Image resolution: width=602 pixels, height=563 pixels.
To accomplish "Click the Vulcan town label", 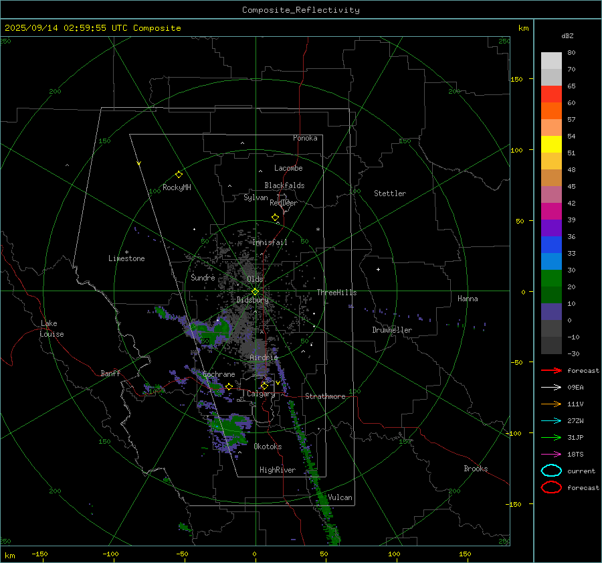I will (340, 497).
